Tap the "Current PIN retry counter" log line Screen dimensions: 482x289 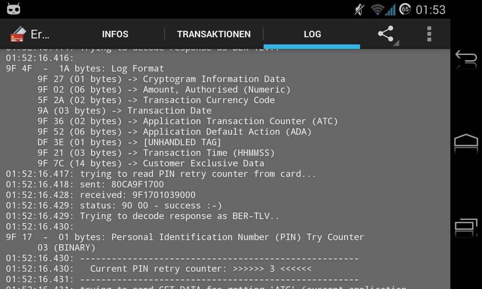(x=200, y=269)
